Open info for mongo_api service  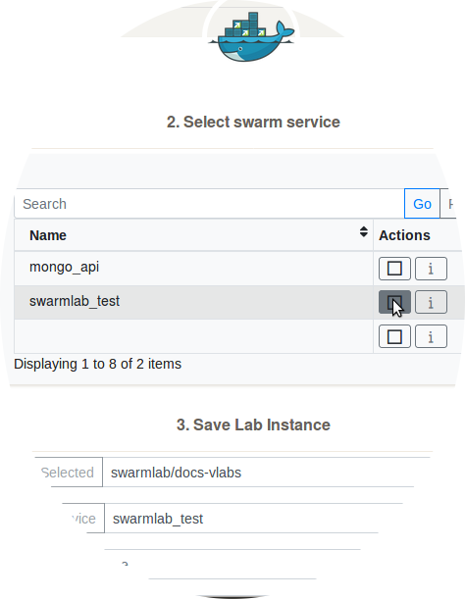pyautogui.click(x=431, y=269)
